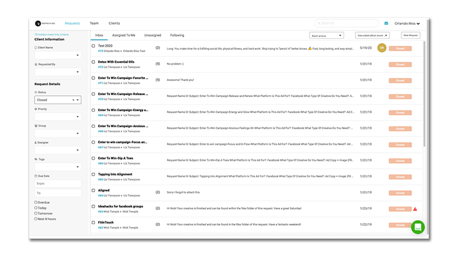Click in the Search field
The width and height of the screenshot is (458, 257).
(x=346, y=23)
